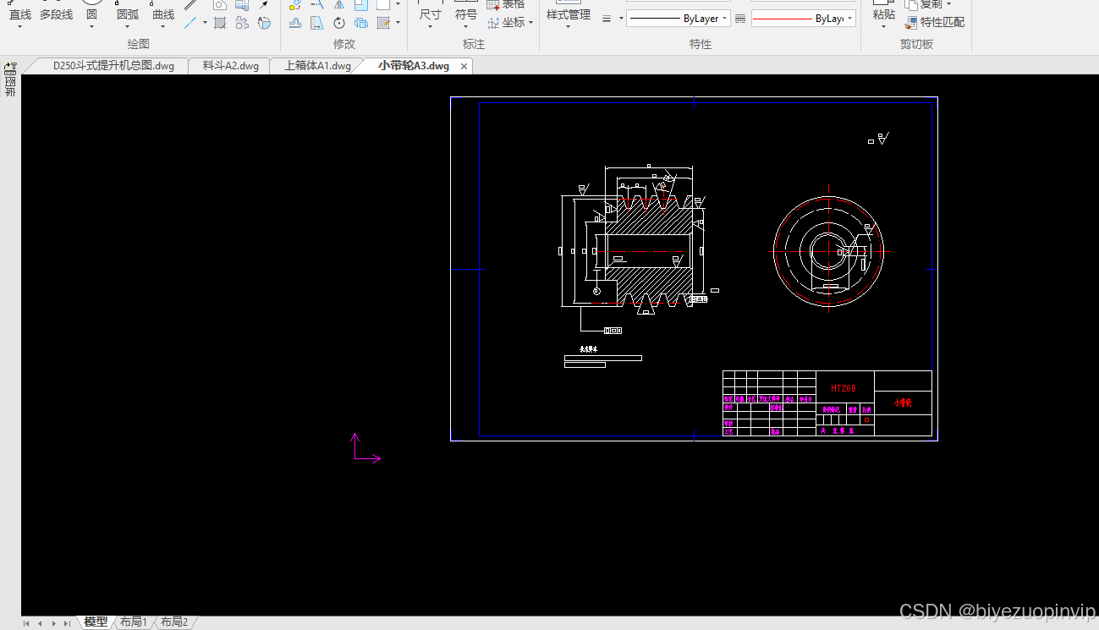
Task: Click the 绘图 panel label
Action: (x=138, y=44)
